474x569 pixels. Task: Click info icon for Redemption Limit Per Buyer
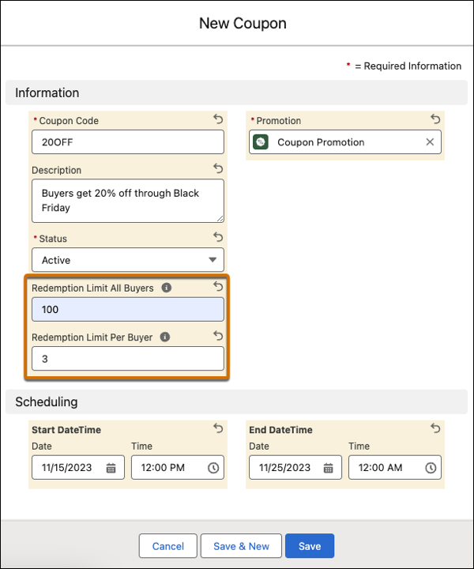tap(164, 337)
